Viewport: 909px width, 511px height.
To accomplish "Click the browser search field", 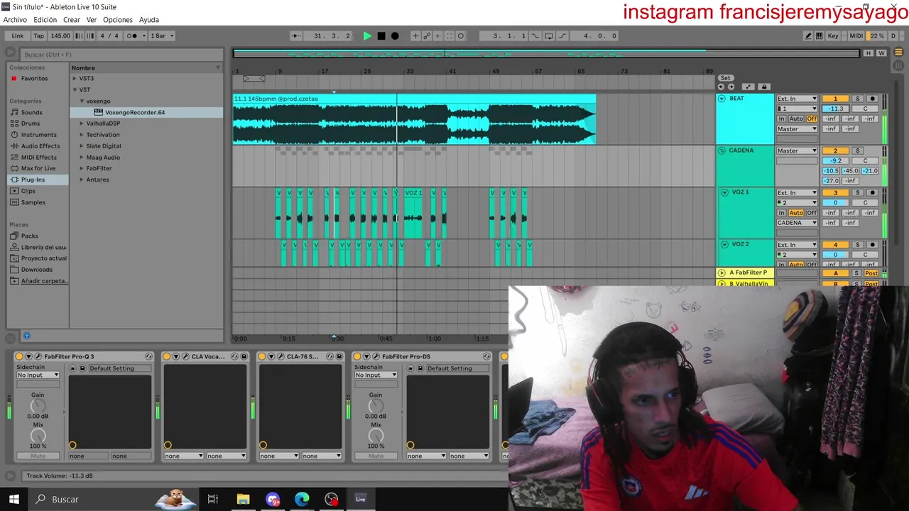I will pos(121,55).
